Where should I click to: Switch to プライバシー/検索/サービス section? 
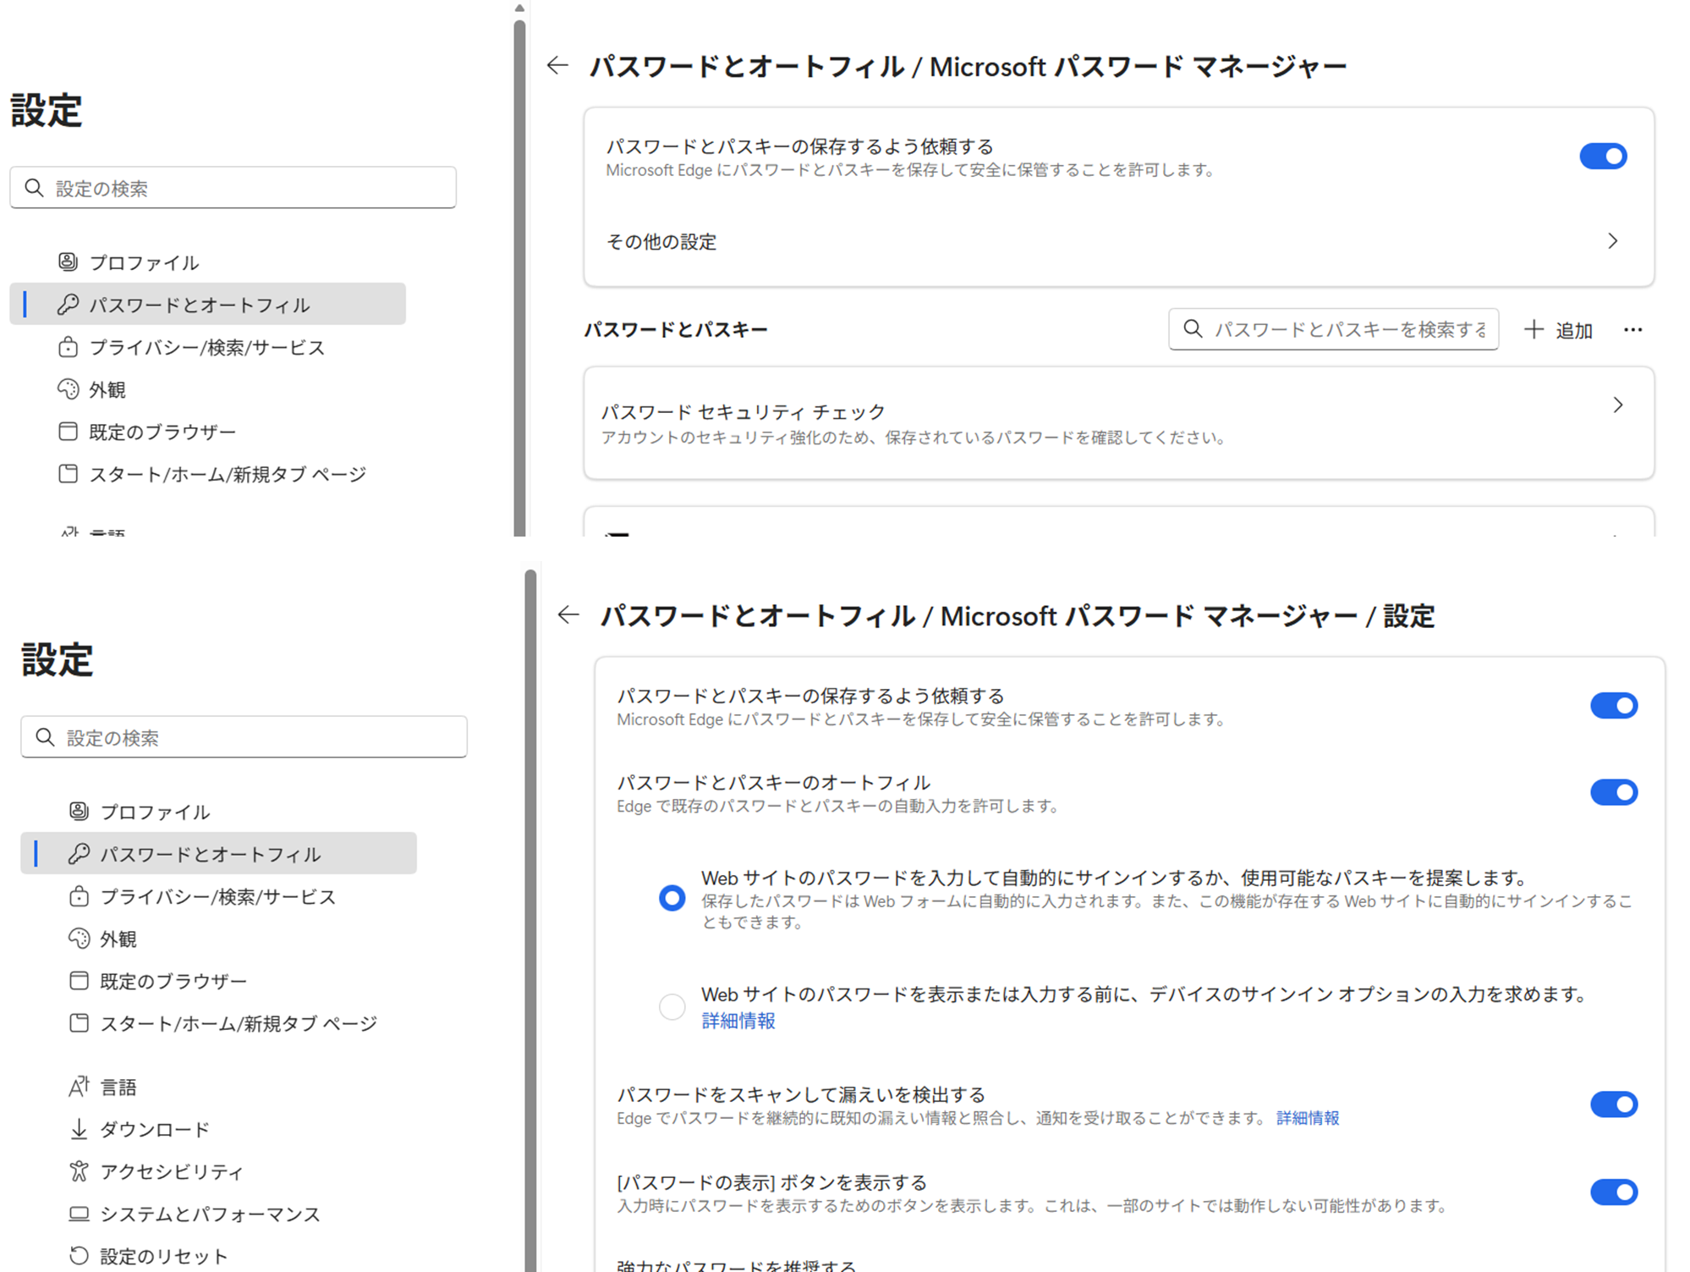tap(79, 896)
